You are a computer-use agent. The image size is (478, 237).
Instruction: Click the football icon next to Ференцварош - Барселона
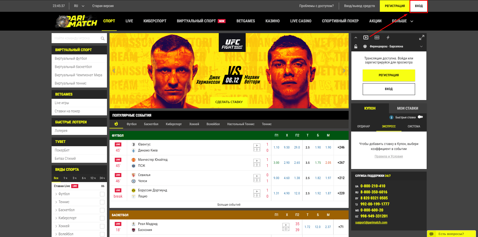pos(365,46)
